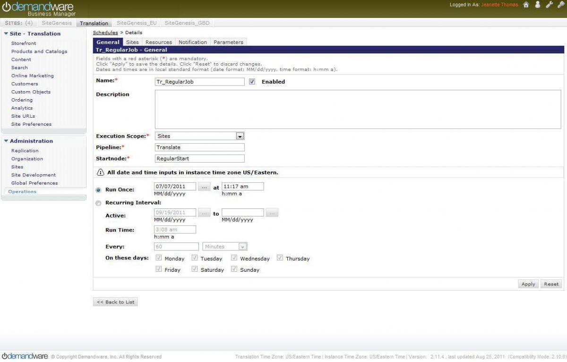Viewport: 567px width, 362px height.
Task: Open Products and Catalogs in sidebar
Action: [x=39, y=51]
